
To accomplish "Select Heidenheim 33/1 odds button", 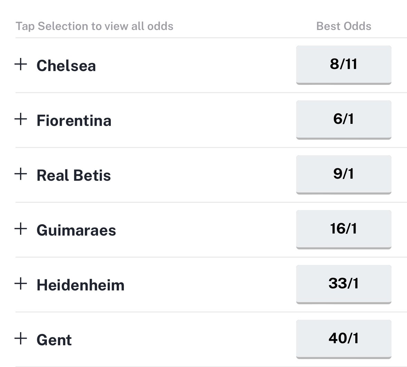I will (343, 284).
